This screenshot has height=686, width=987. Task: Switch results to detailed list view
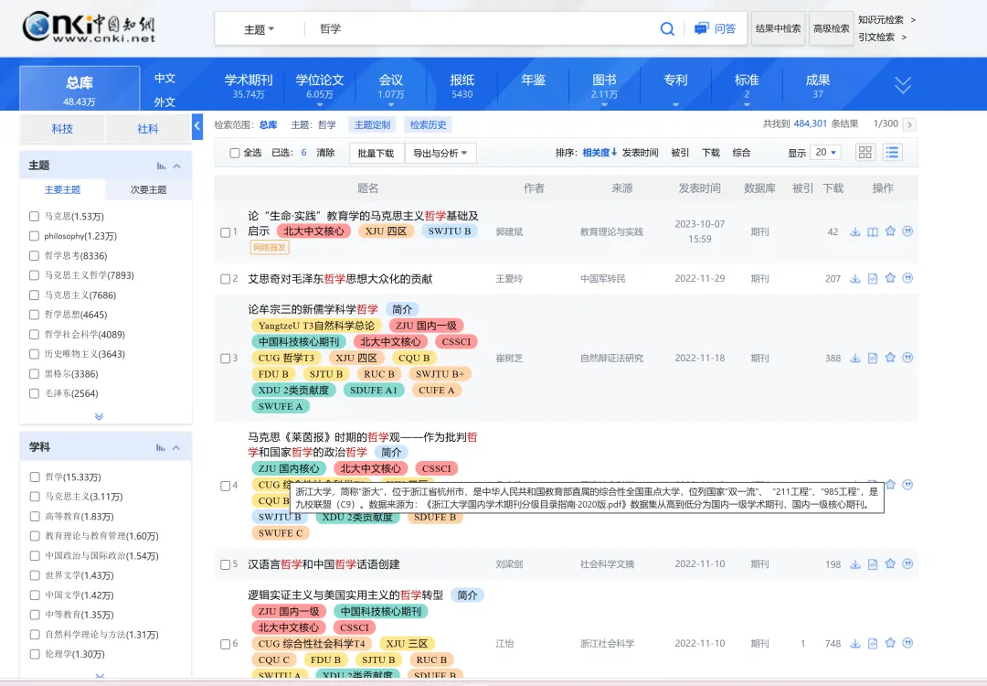pyautogui.click(x=890, y=152)
